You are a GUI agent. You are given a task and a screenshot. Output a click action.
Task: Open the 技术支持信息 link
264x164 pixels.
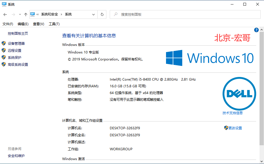(233, 113)
